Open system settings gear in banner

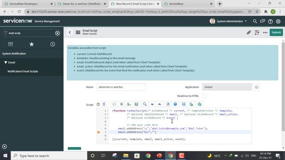point(278,21)
